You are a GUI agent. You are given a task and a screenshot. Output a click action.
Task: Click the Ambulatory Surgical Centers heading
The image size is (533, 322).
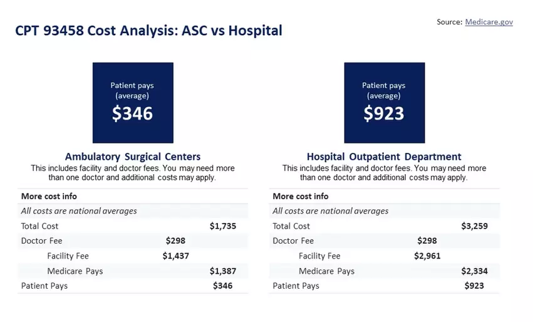pyautogui.click(x=133, y=157)
